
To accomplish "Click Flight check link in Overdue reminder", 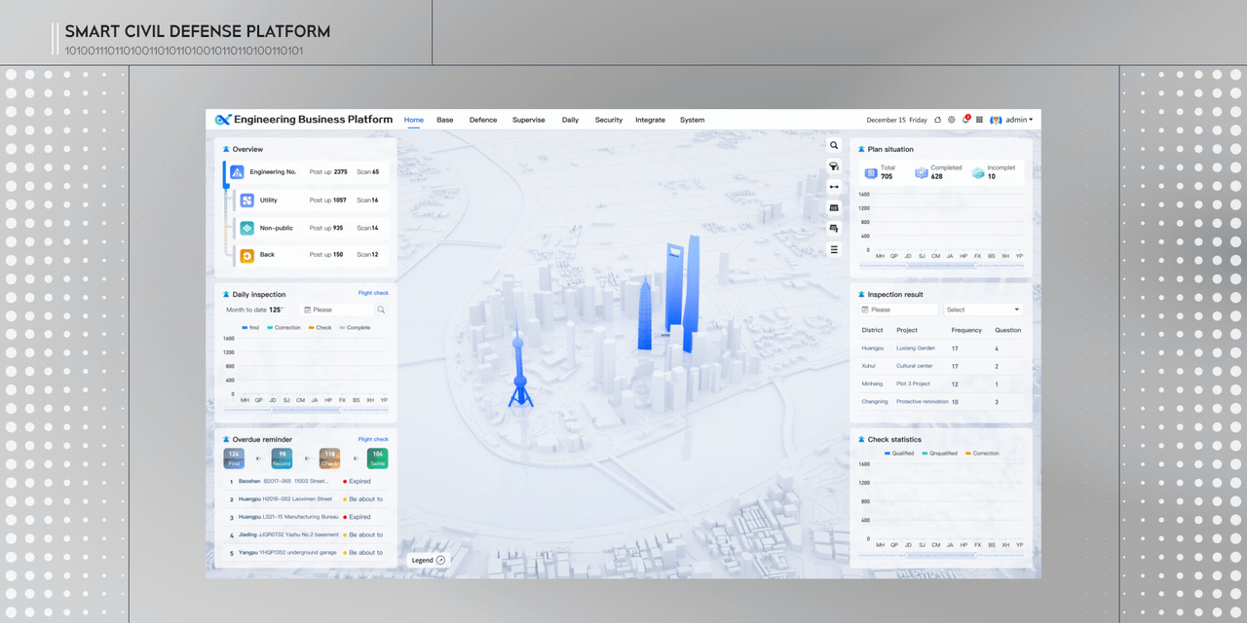I will pos(373,439).
